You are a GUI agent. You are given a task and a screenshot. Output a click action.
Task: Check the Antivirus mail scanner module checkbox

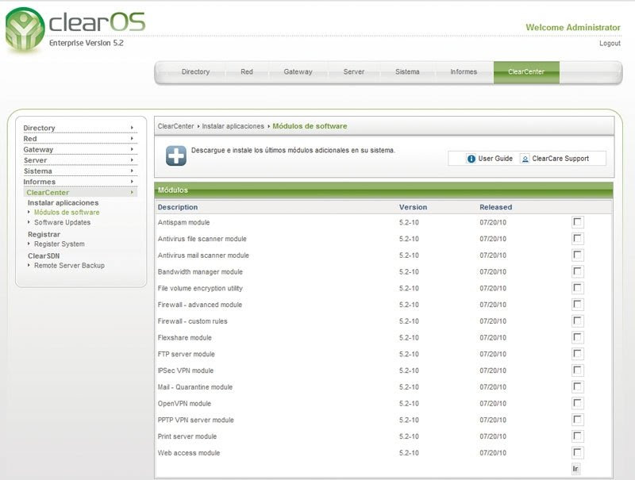click(x=577, y=255)
